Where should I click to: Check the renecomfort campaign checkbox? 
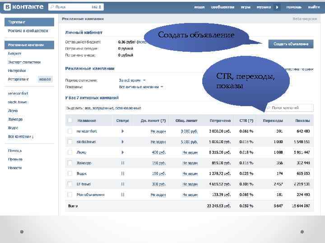point(70,131)
